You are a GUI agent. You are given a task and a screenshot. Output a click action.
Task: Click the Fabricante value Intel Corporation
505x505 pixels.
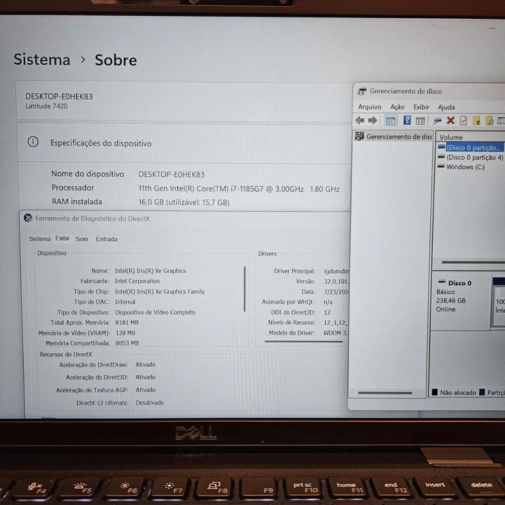(137, 281)
